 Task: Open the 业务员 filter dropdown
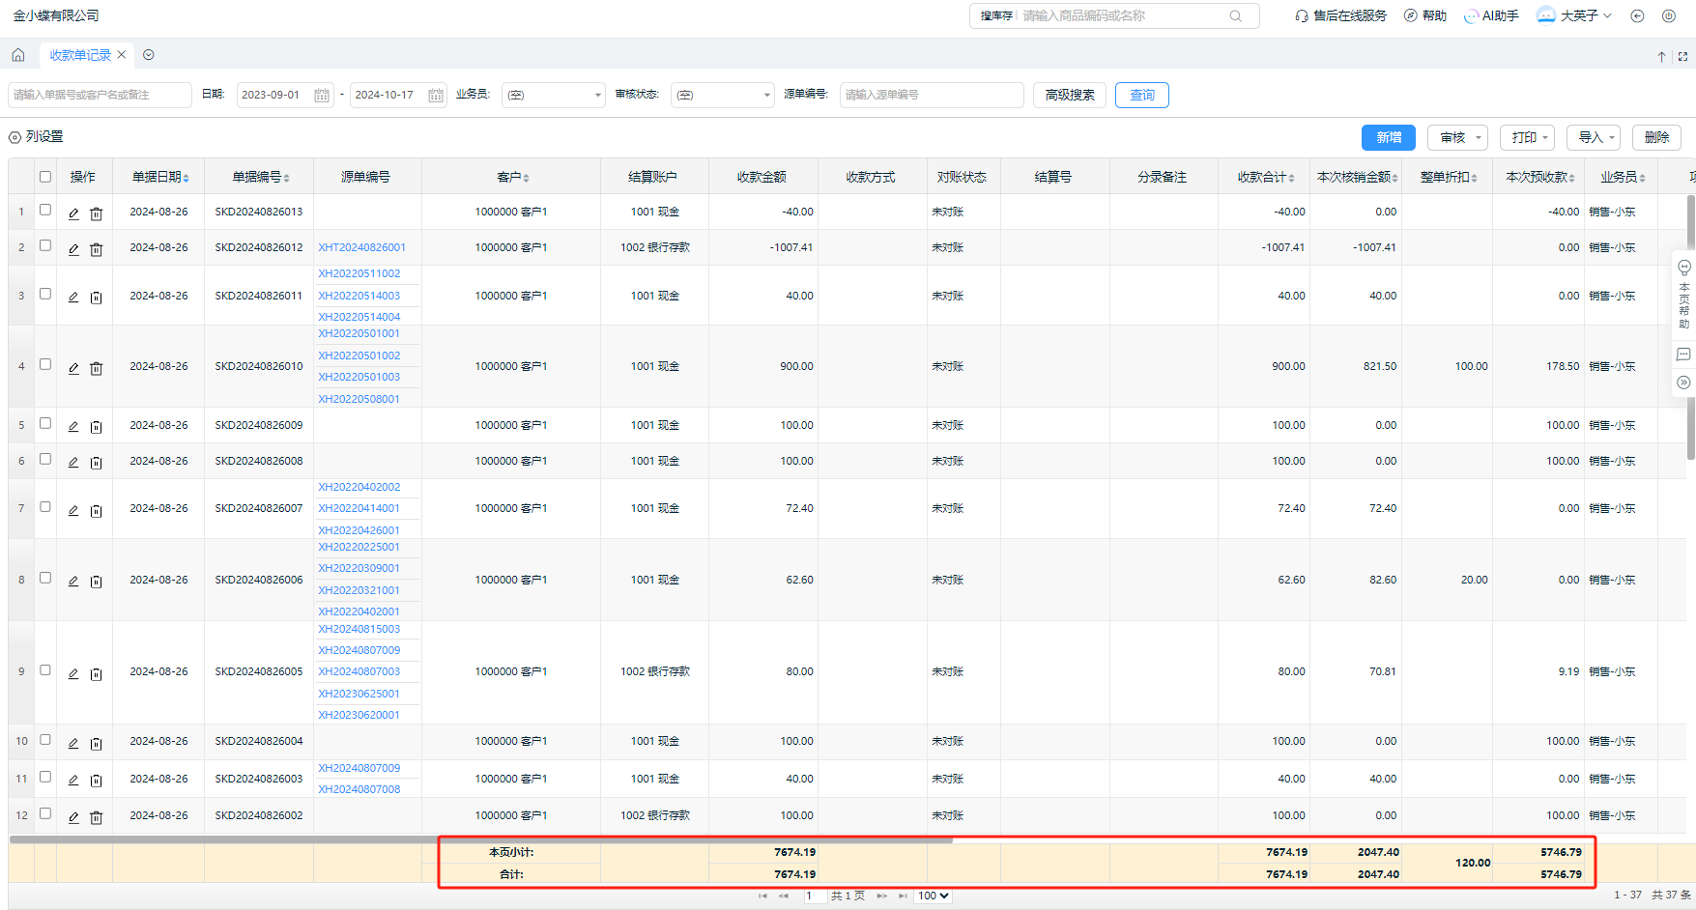click(554, 95)
